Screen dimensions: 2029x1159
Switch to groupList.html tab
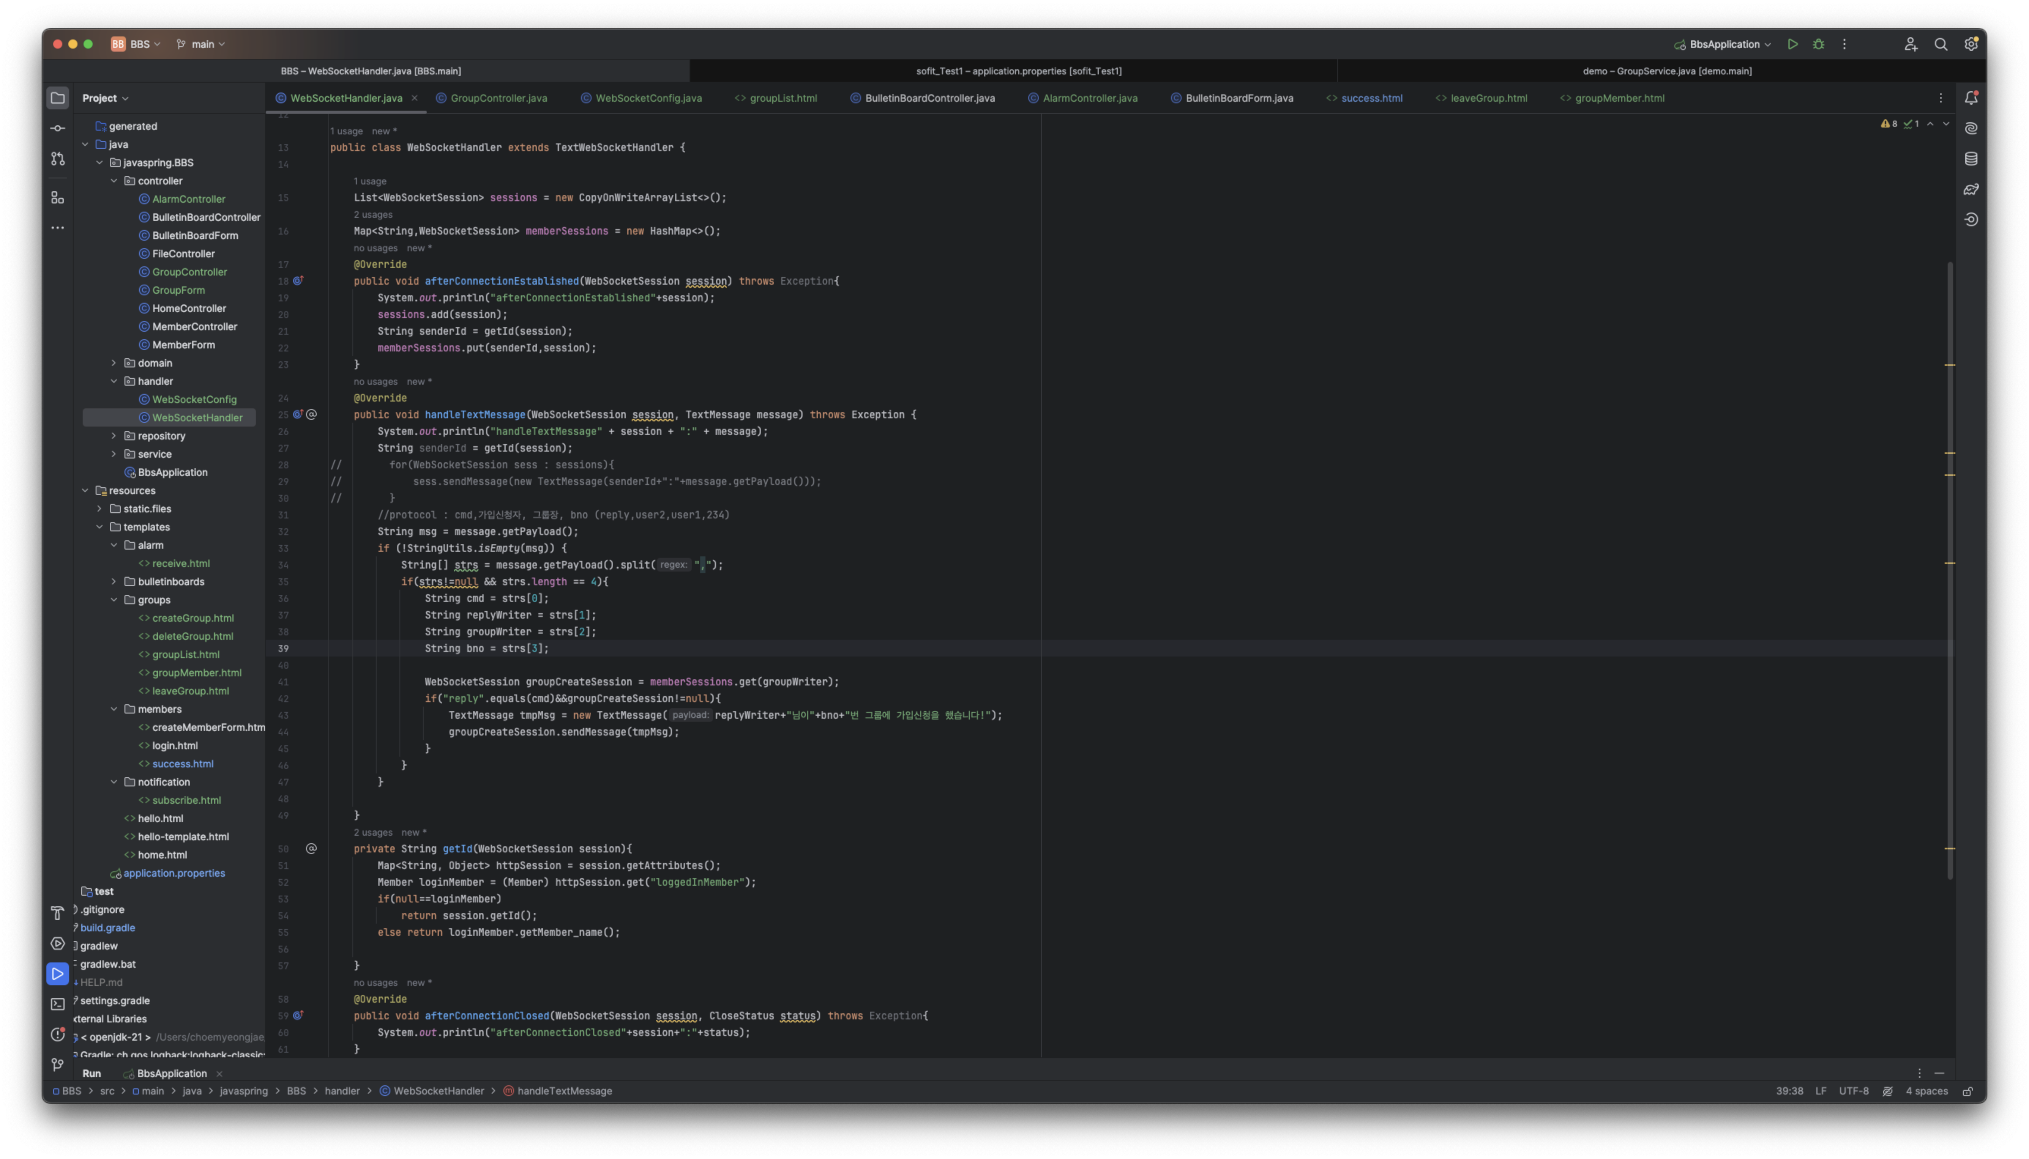[x=776, y=98]
